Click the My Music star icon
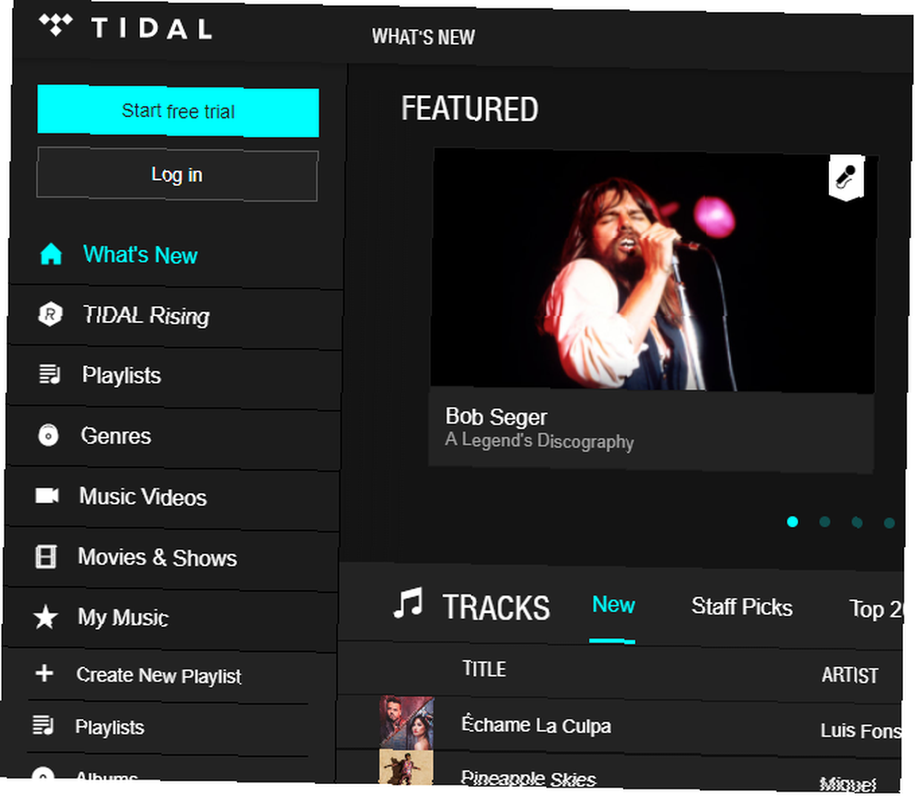Viewport: 915px width, 796px height. pos(45,617)
